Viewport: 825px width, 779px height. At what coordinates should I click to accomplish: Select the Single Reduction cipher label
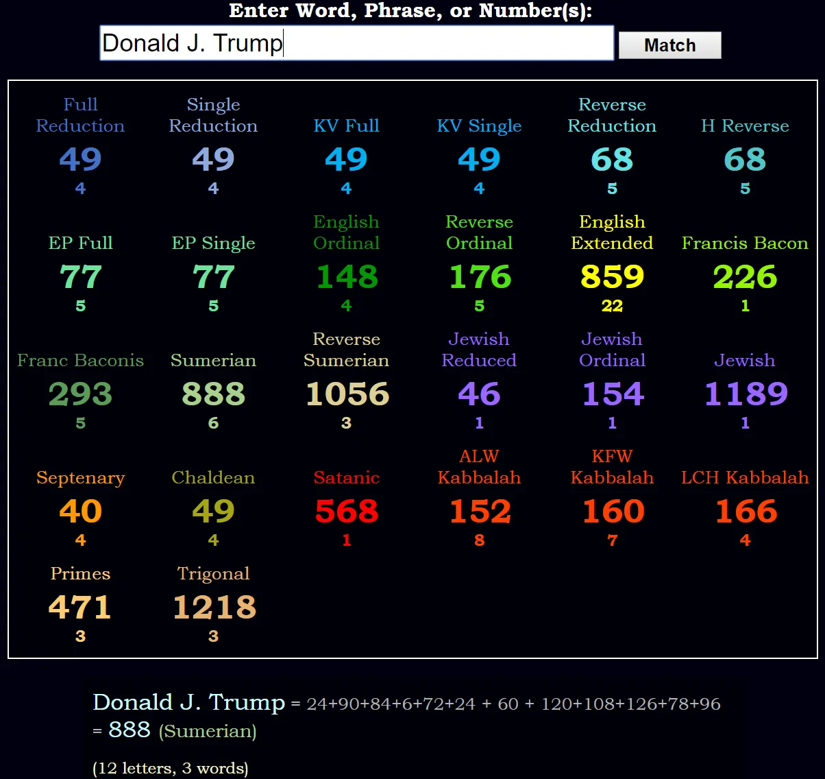tap(213, 115)
